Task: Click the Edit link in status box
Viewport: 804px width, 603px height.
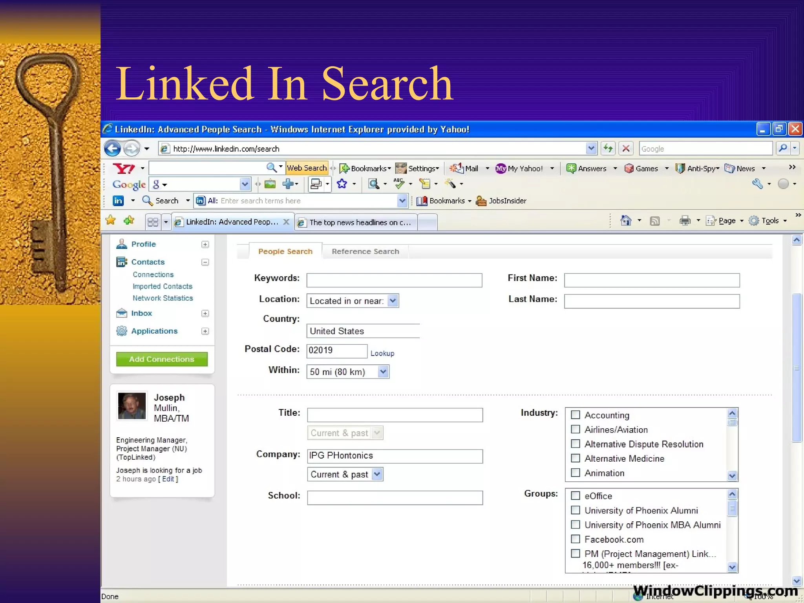Action: click(168, 479)
